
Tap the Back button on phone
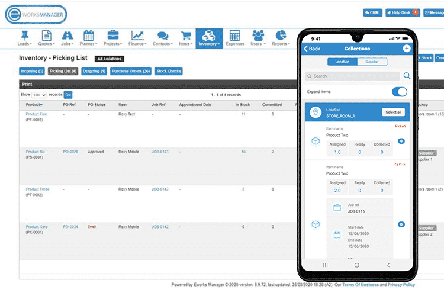[312, 49]
